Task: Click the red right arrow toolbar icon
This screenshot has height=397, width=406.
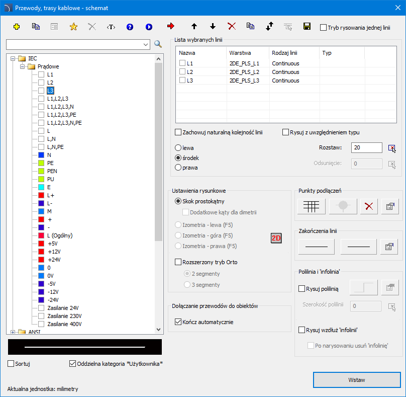Action: pyautogui.click(x=171, y=26)
